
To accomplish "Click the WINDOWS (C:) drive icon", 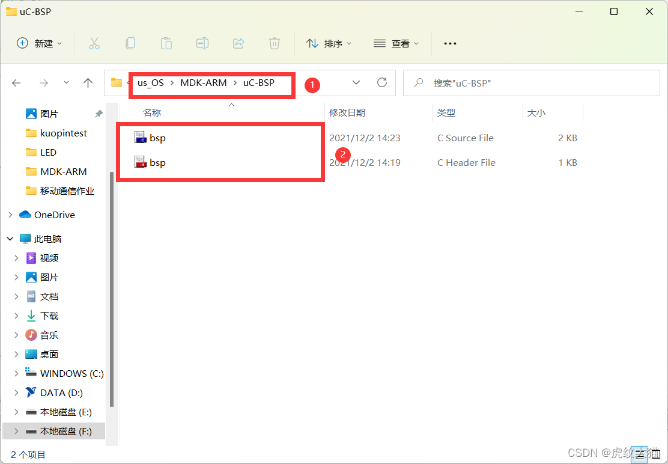I will (31, 373).
